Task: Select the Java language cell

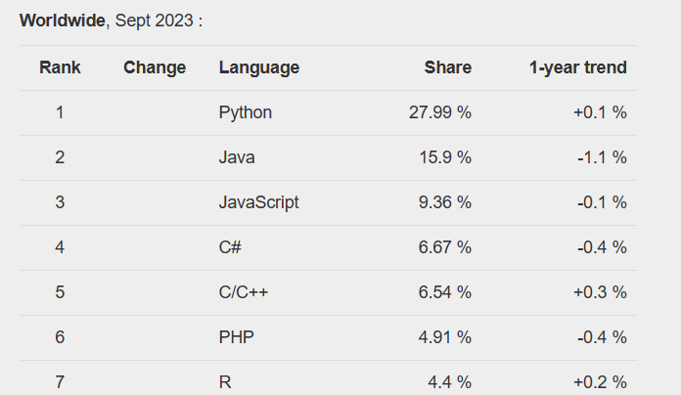Action: 237,157
